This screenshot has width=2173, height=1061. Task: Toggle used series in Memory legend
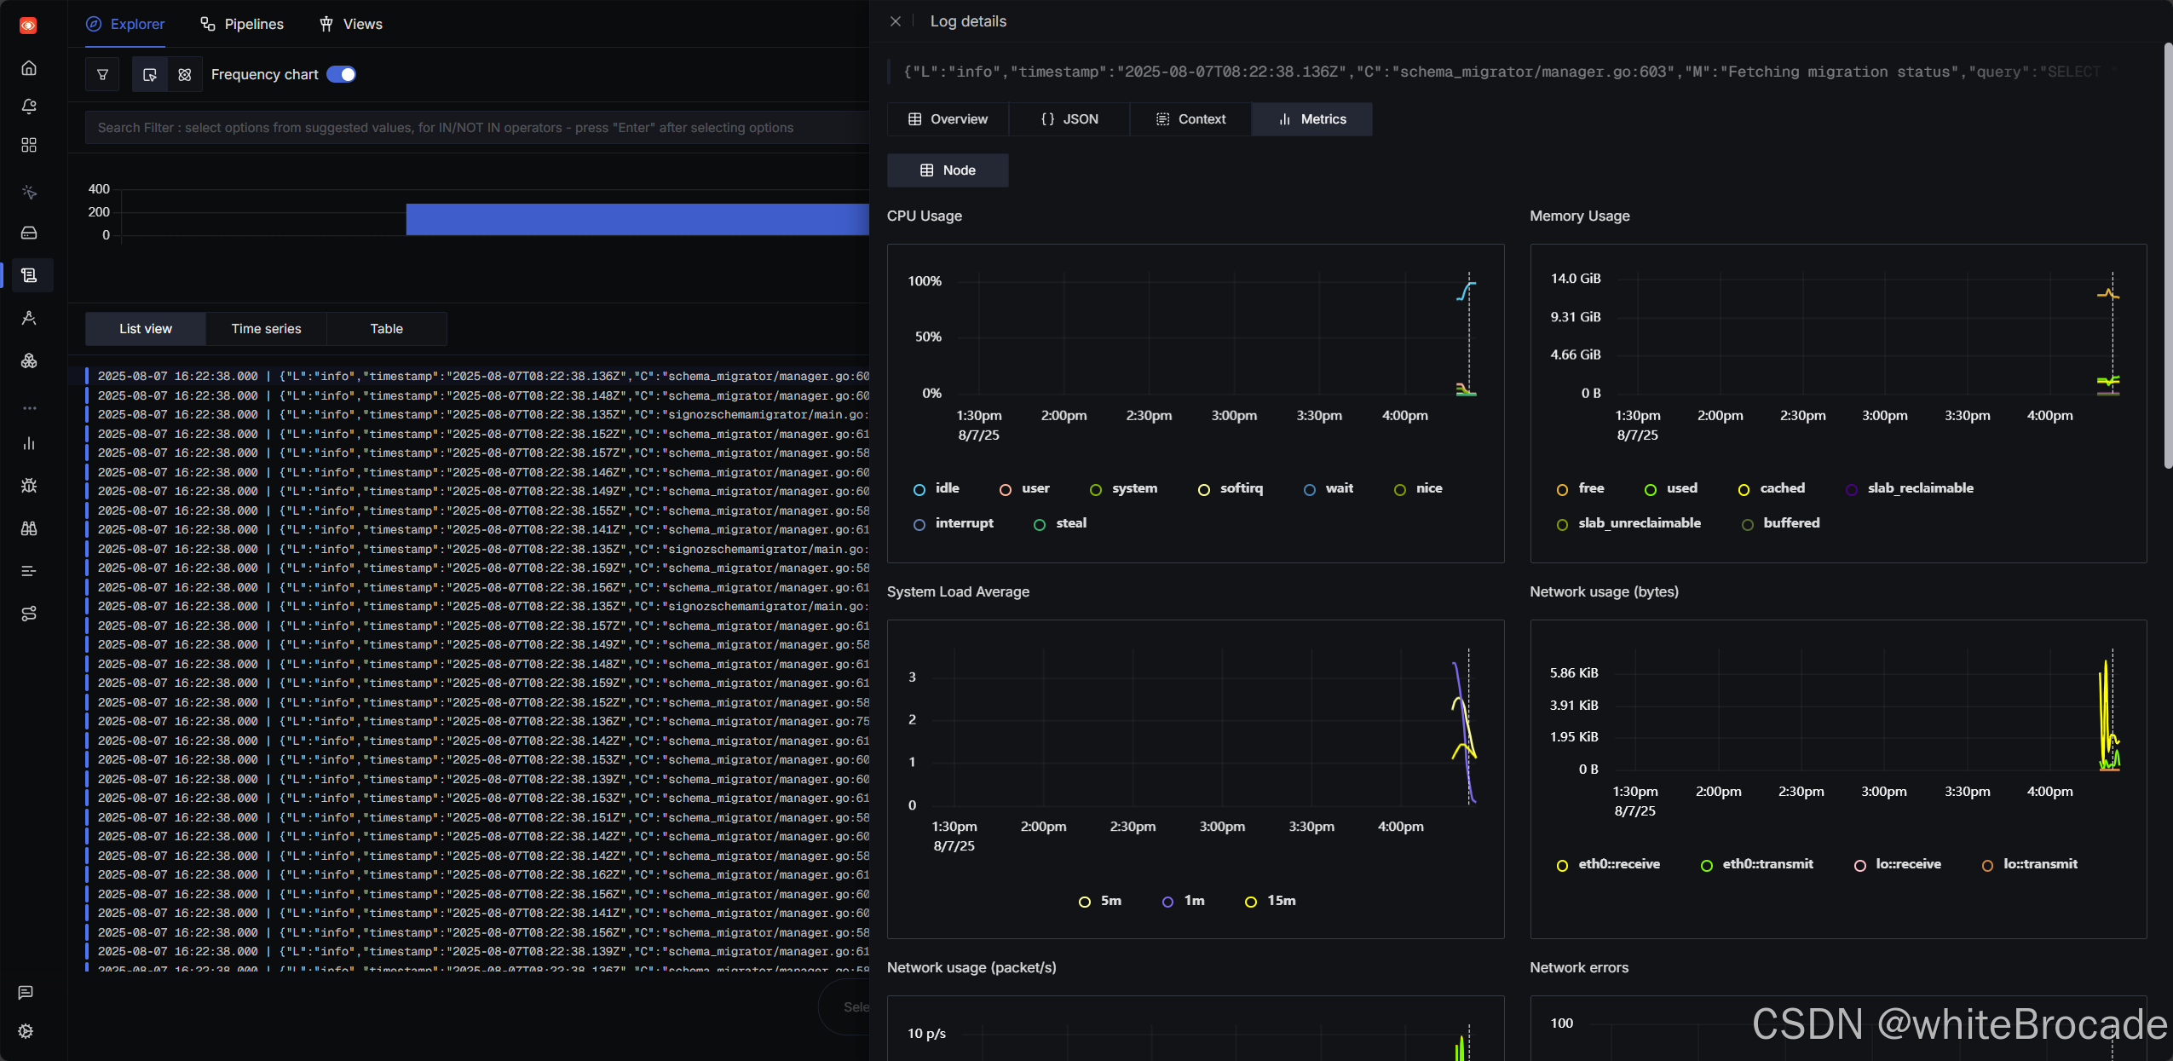pos(1671,488)
